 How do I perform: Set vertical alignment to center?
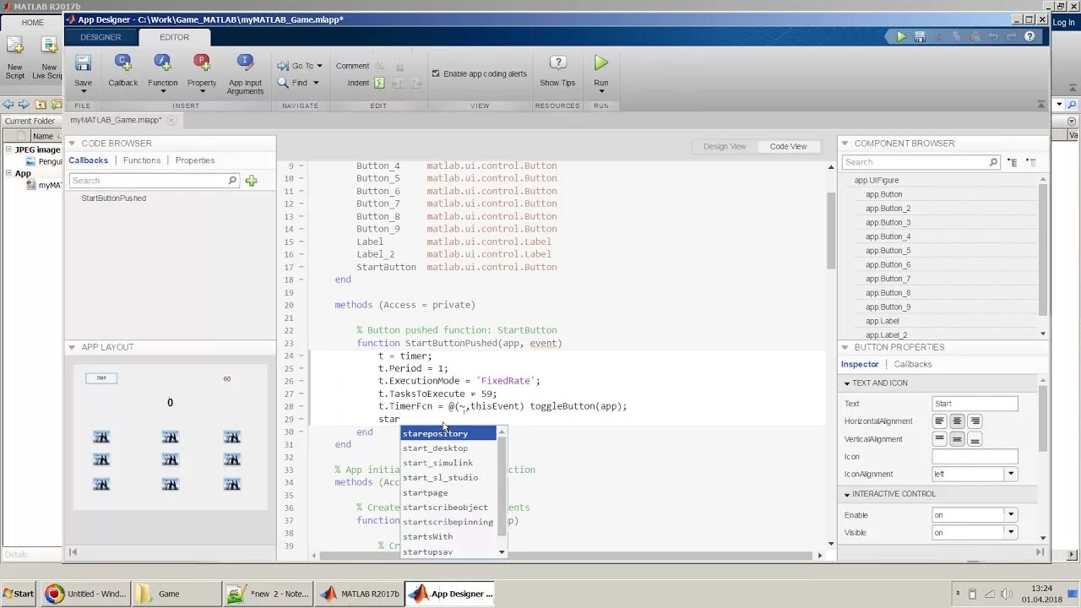coord(957,439)
